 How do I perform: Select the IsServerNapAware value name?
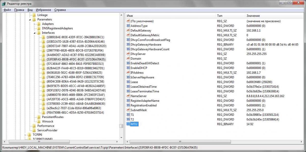point(142,77)
